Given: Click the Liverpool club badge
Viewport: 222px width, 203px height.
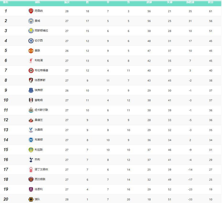Looking at the screenshot, I should click(31, 60).
